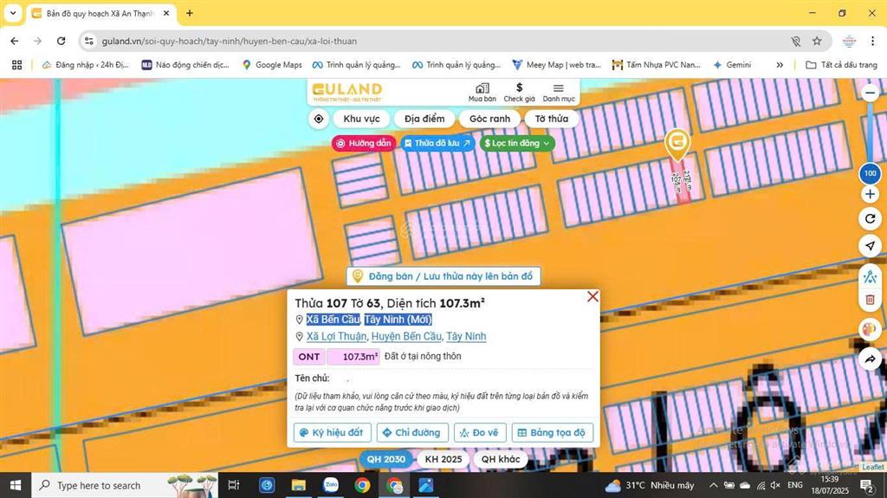Expand the hidden bookmarks chevron

point(780,65)
